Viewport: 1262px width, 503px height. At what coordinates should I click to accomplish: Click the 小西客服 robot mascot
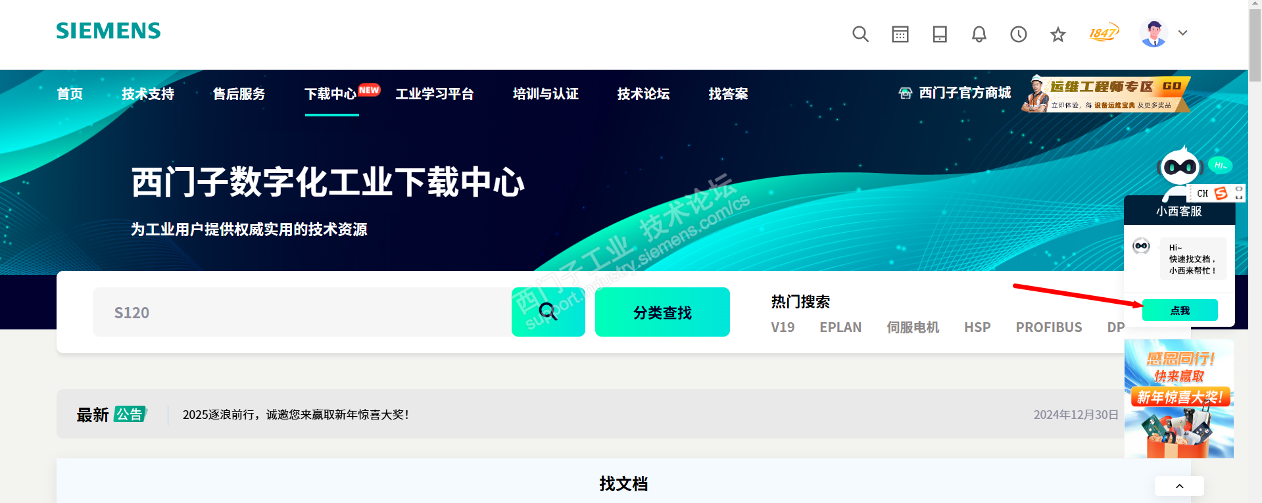pyautogui.click(x=1180, y=169)
